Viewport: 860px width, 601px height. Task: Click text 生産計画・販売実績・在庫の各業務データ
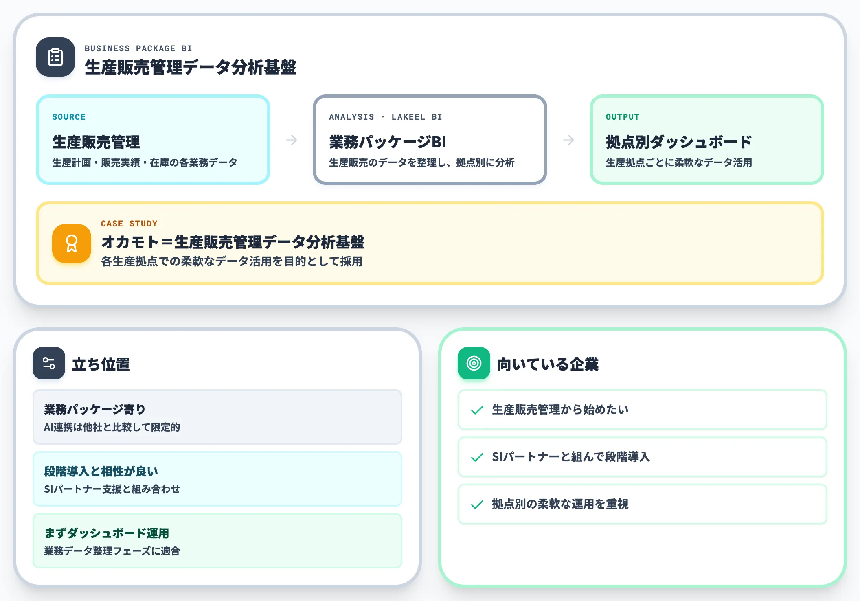(x=145, y=162)
